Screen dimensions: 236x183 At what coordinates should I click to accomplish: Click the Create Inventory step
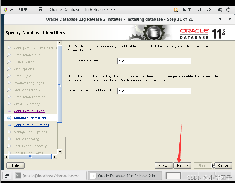(x=27, y=104)
